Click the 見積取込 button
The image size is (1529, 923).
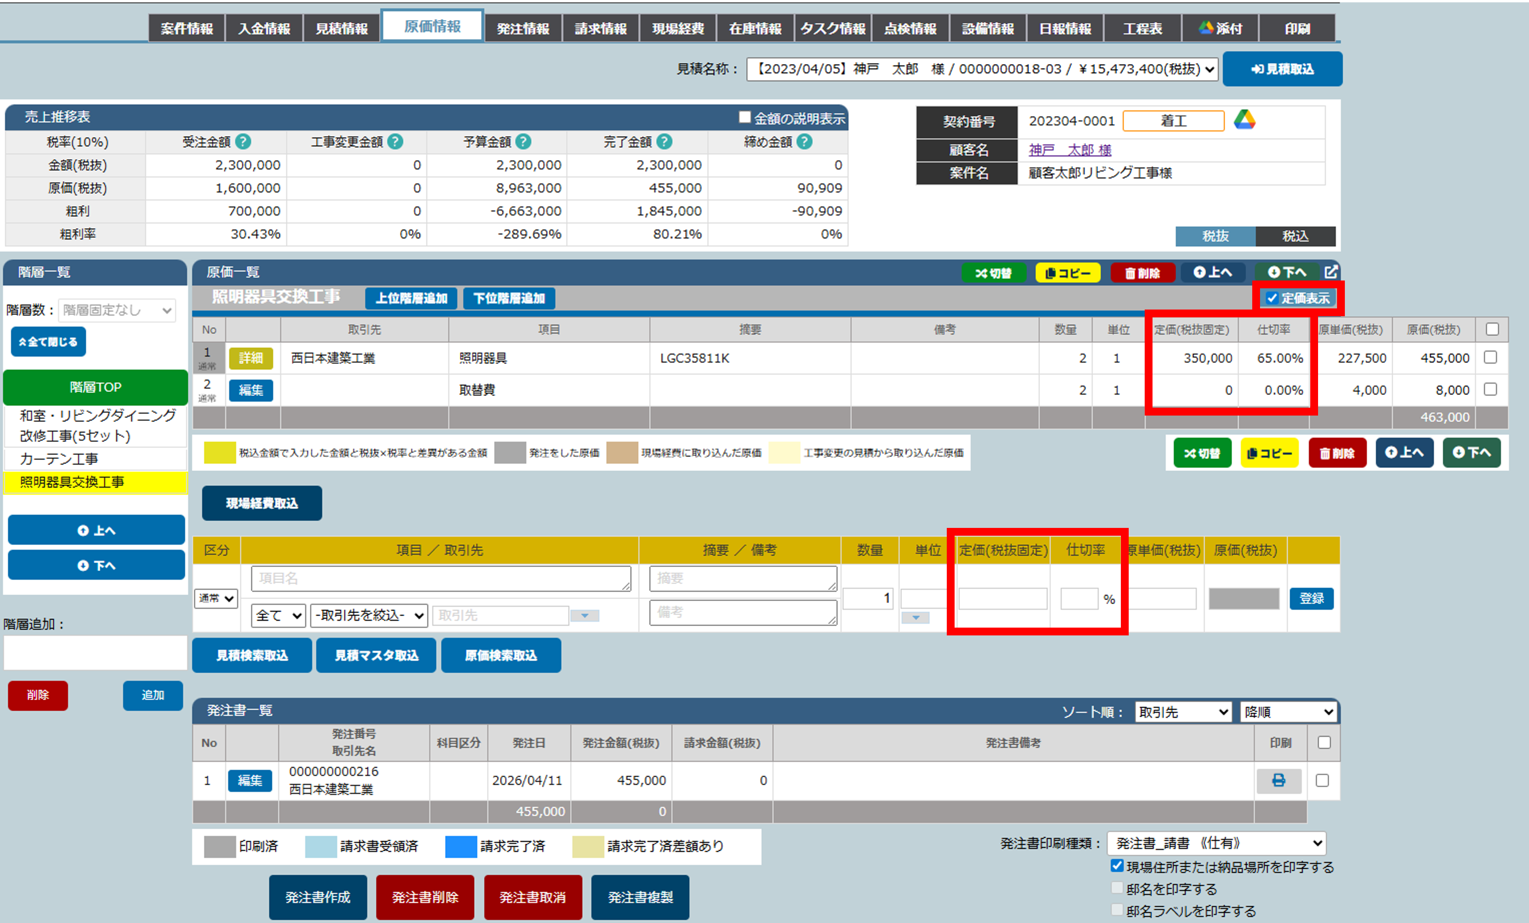click(x=1282, y=69)
